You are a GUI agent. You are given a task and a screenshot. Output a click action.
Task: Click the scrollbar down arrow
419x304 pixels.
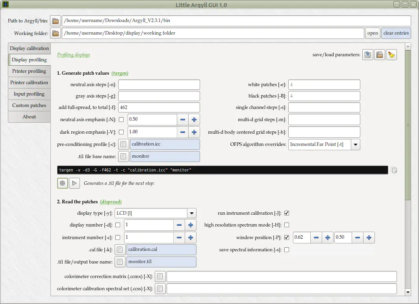click(x=408, y=292)
